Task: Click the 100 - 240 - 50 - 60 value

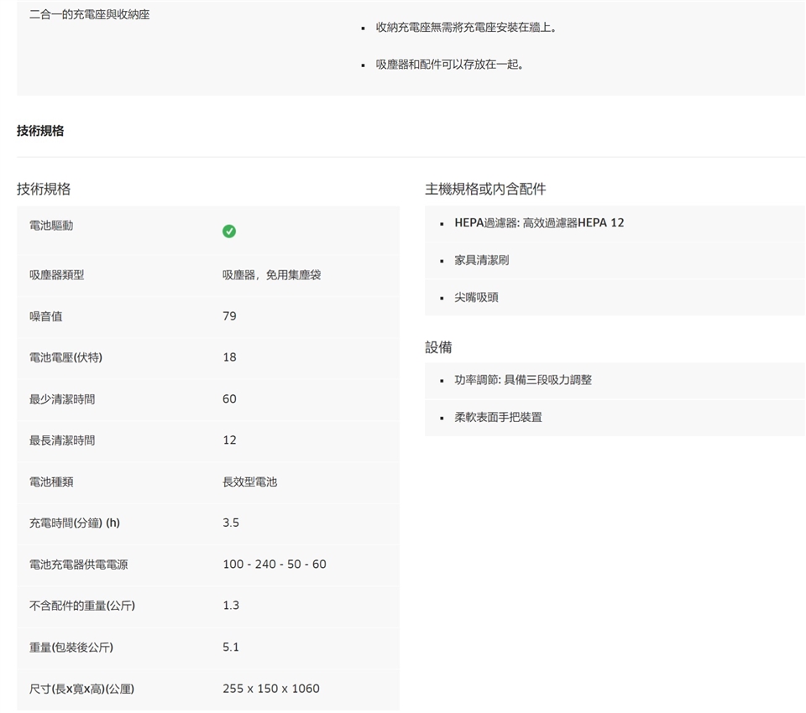Action: 275,565
